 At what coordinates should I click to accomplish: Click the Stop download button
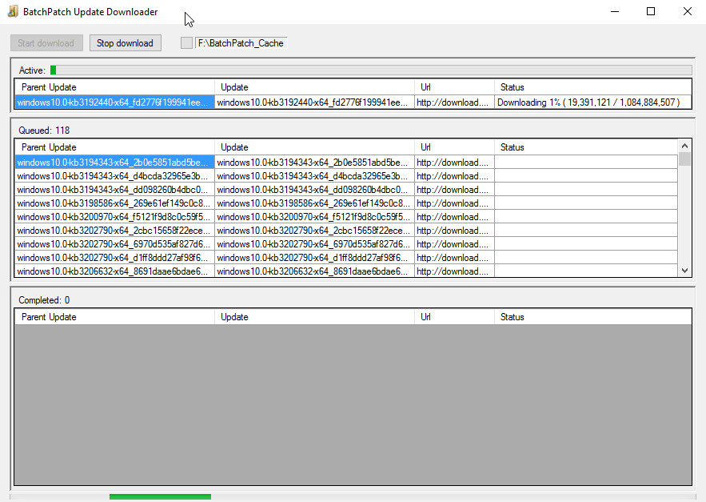point(126,43)
